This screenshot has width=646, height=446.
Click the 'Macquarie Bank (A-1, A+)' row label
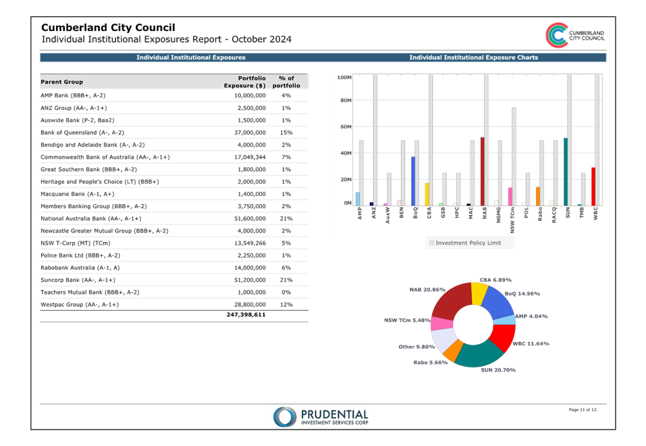pyautogui.click(x=78, y=194)
